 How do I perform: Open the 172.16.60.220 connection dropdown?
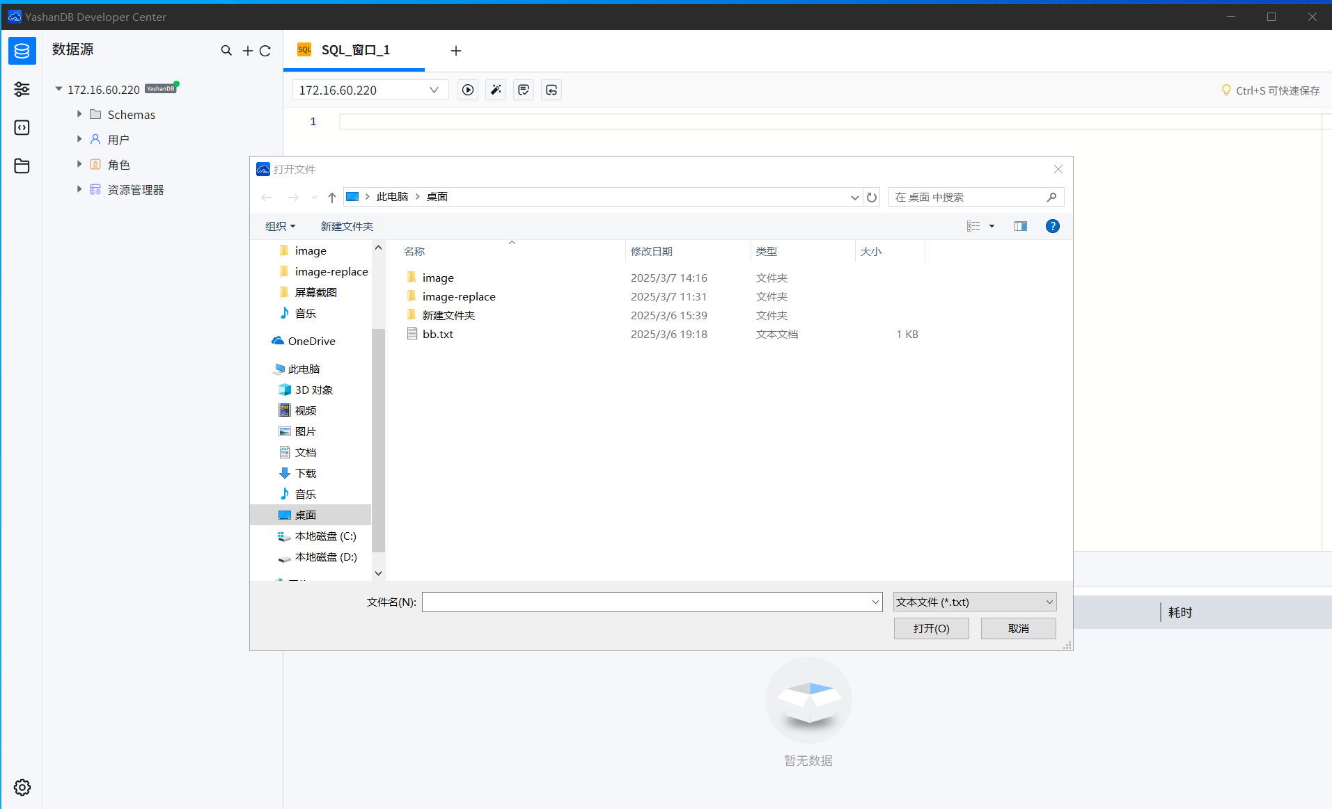370,90
